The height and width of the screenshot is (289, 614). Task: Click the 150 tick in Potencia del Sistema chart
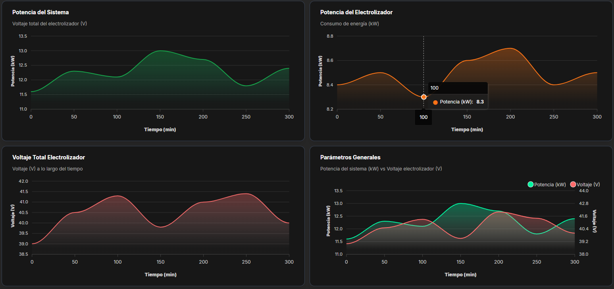click(x=160, y=117)
